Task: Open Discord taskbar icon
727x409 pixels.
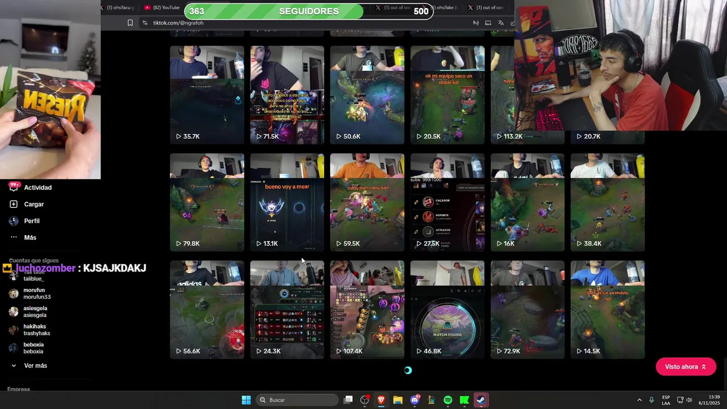Action: pyautogui.click(x=415, y=400)
